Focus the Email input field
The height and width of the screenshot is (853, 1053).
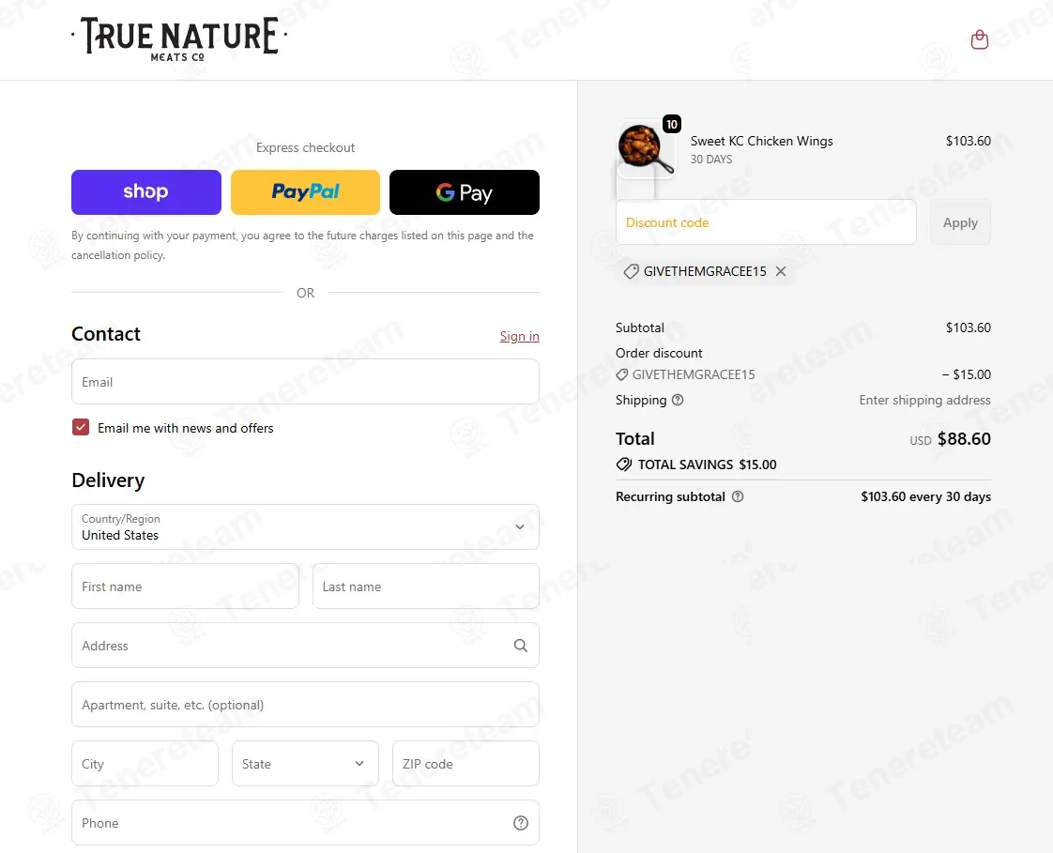click(305, 382)
